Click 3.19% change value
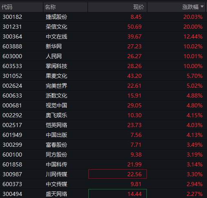Image resolution: width=207 pixels, height=198 pixels. point(195,155)
